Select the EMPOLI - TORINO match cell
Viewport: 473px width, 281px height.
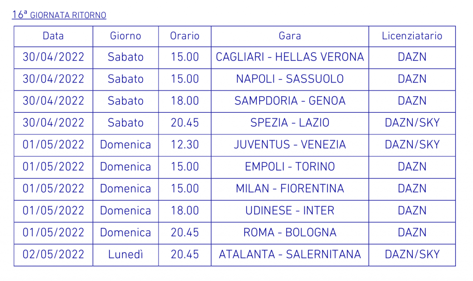[x=290, y=167]
